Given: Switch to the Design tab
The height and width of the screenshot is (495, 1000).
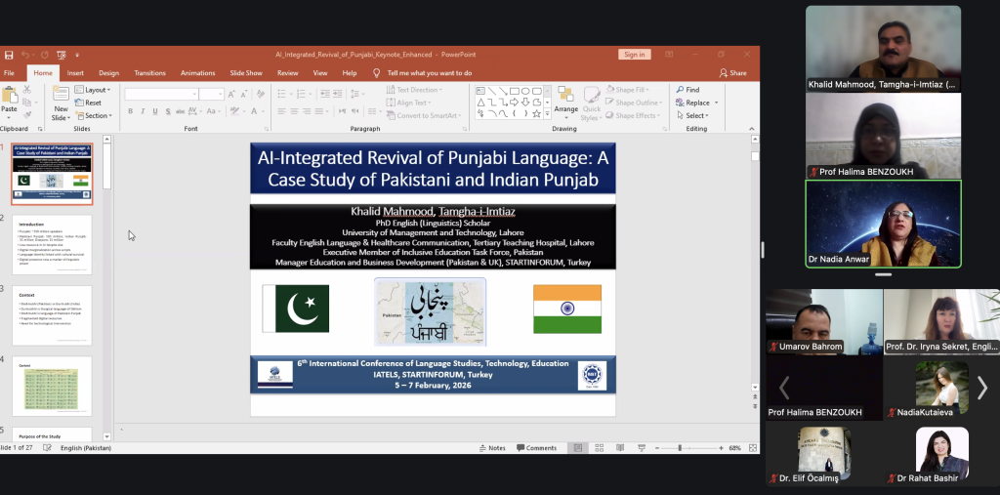Looking at the screenshot, I should point(108,72).
